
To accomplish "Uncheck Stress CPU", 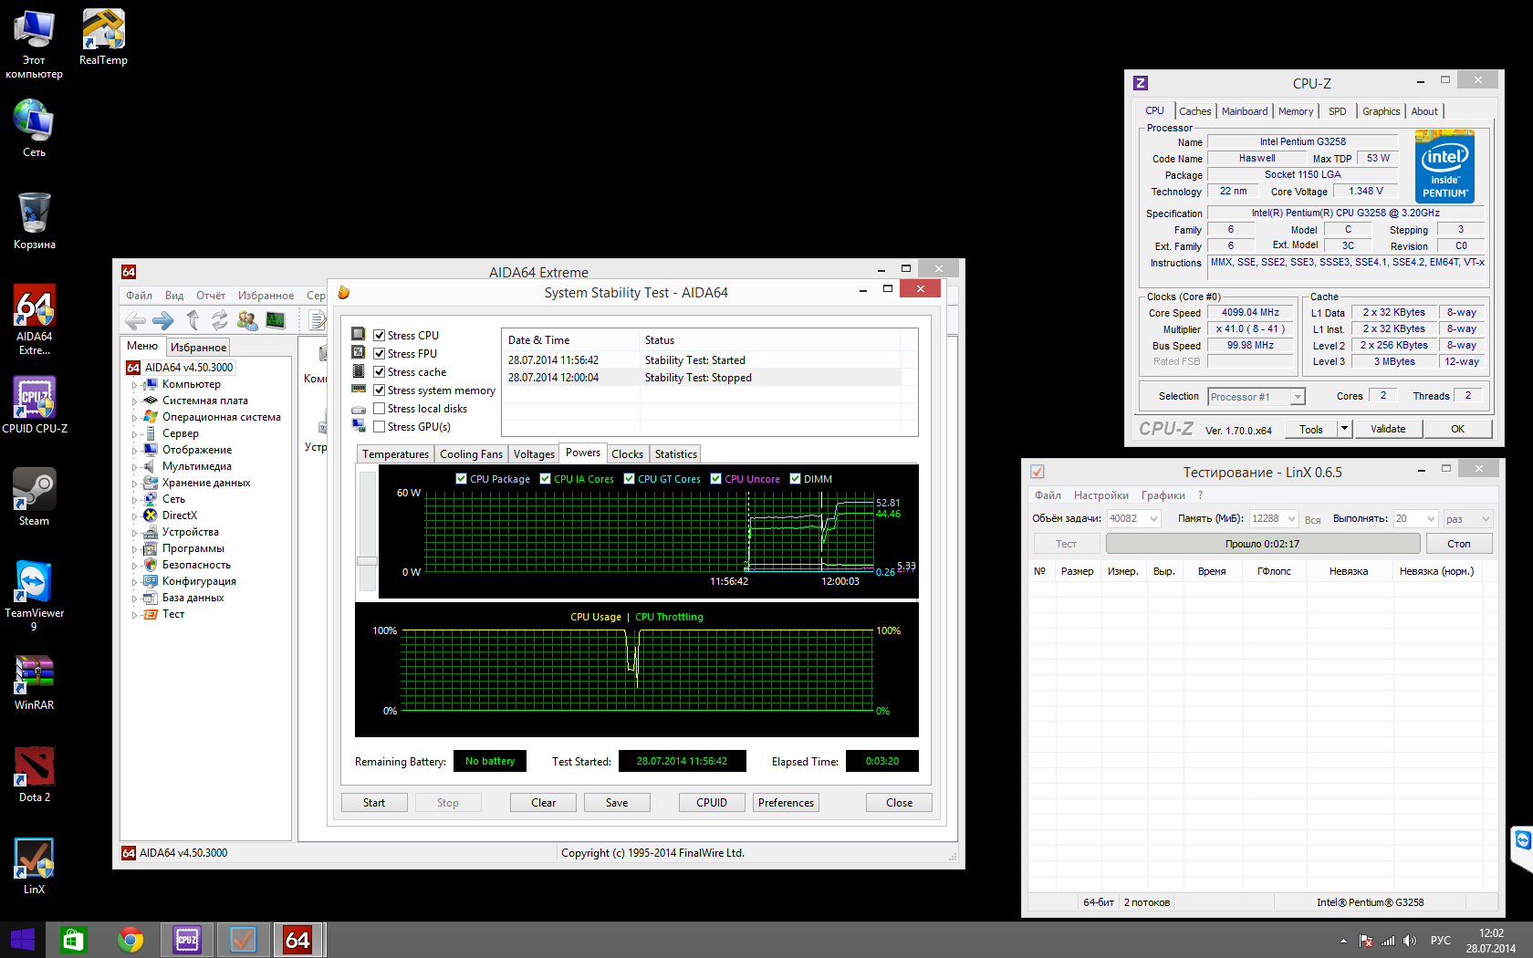I will 380,335.
